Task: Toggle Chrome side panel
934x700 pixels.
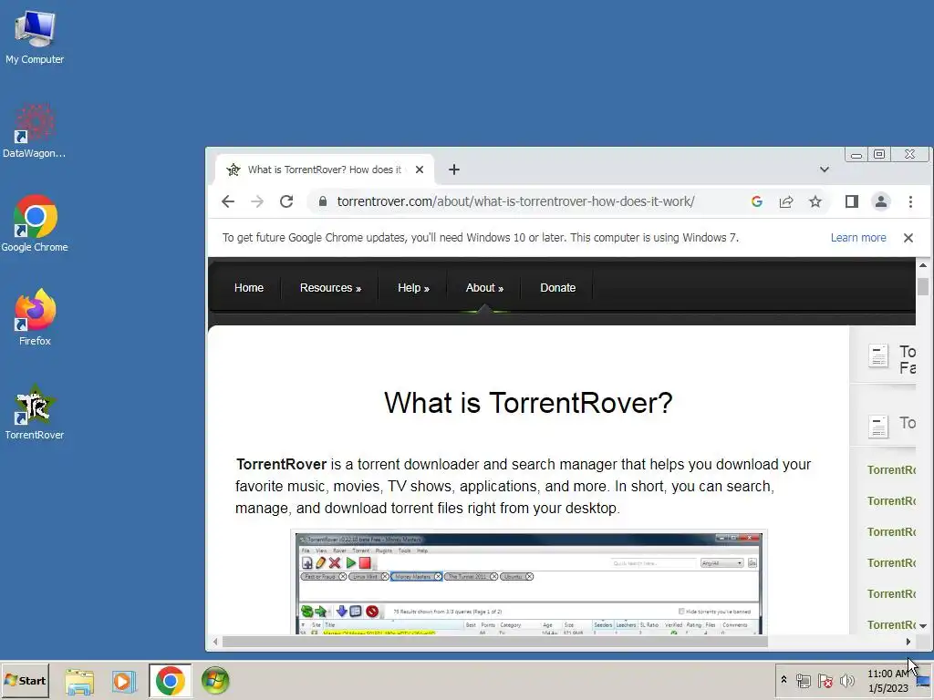Action: pyautogui.click(x=852, y=201)
